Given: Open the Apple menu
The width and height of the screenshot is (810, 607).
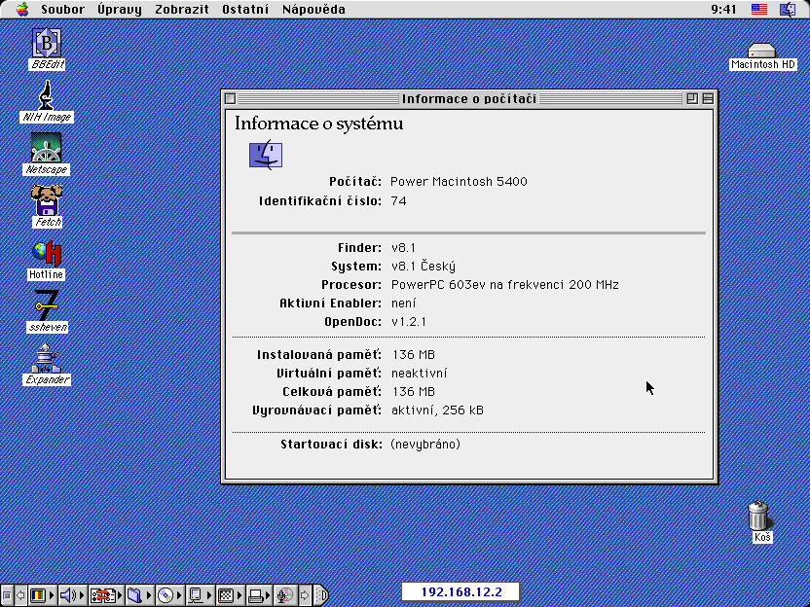Looking at the screenshot, I should coord(22,10).
